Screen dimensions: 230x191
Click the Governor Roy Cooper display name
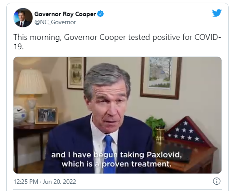pyautogui.click(x=65, y=14)
